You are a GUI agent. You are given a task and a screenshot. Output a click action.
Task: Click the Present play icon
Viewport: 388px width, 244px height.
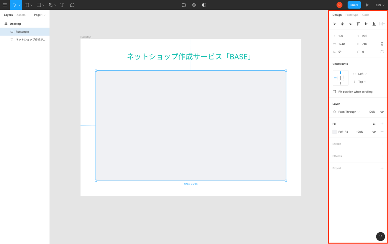[x=367, y=5]
